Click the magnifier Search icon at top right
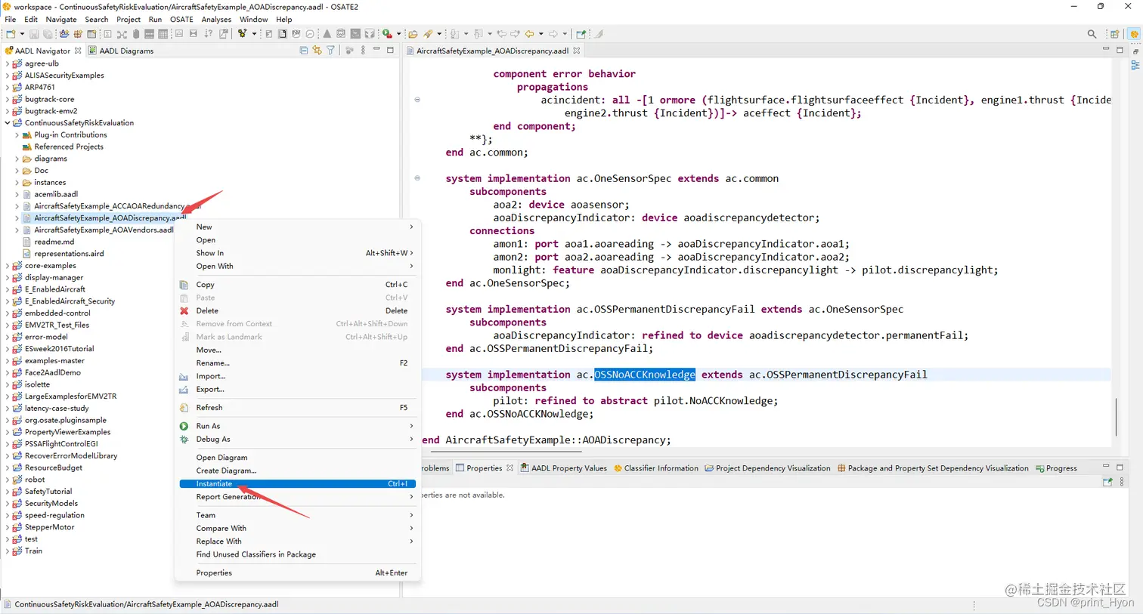 tap(1092, 34)
